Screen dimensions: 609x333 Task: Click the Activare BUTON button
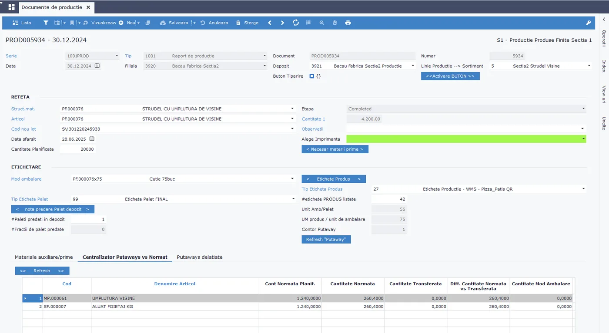click(450, 76)
